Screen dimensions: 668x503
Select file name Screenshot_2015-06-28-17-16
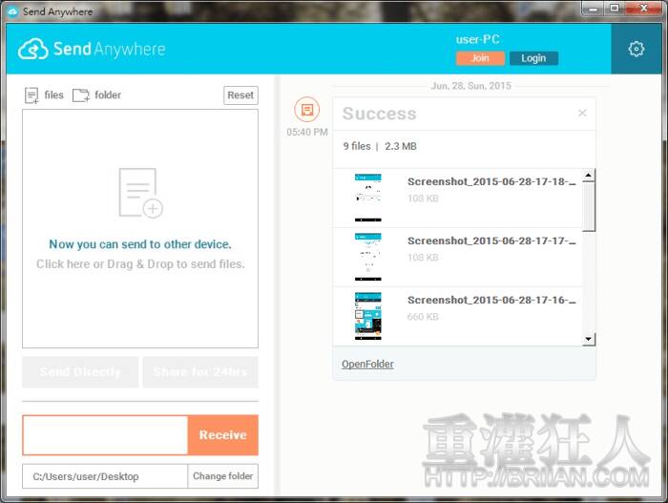coord(491,301)
